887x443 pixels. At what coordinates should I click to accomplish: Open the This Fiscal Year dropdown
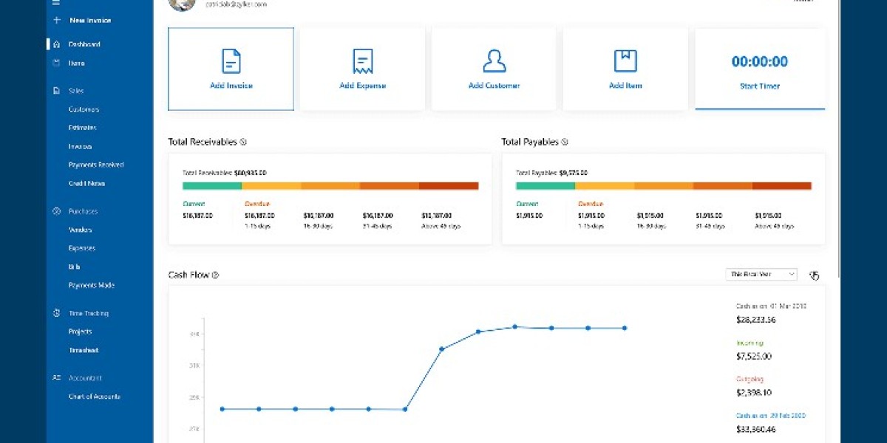click(x=761, y=274)
